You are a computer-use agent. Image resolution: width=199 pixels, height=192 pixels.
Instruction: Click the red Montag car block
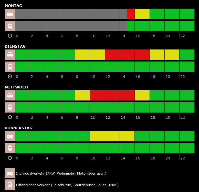[x=131, y=14]
